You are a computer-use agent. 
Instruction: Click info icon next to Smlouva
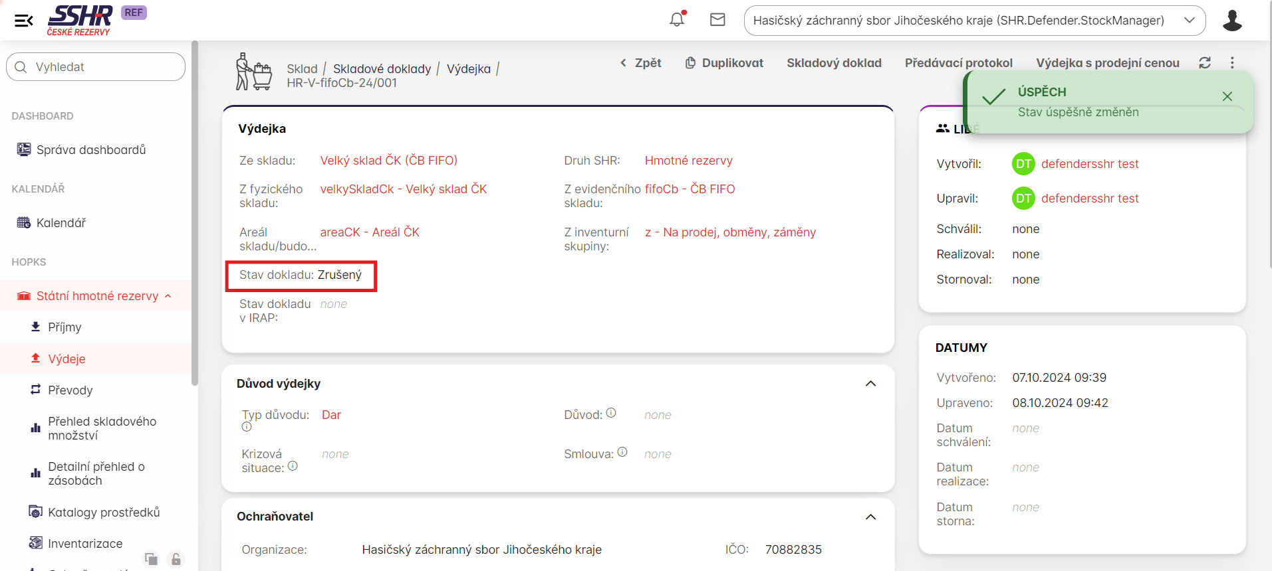(x=622, y=452)
